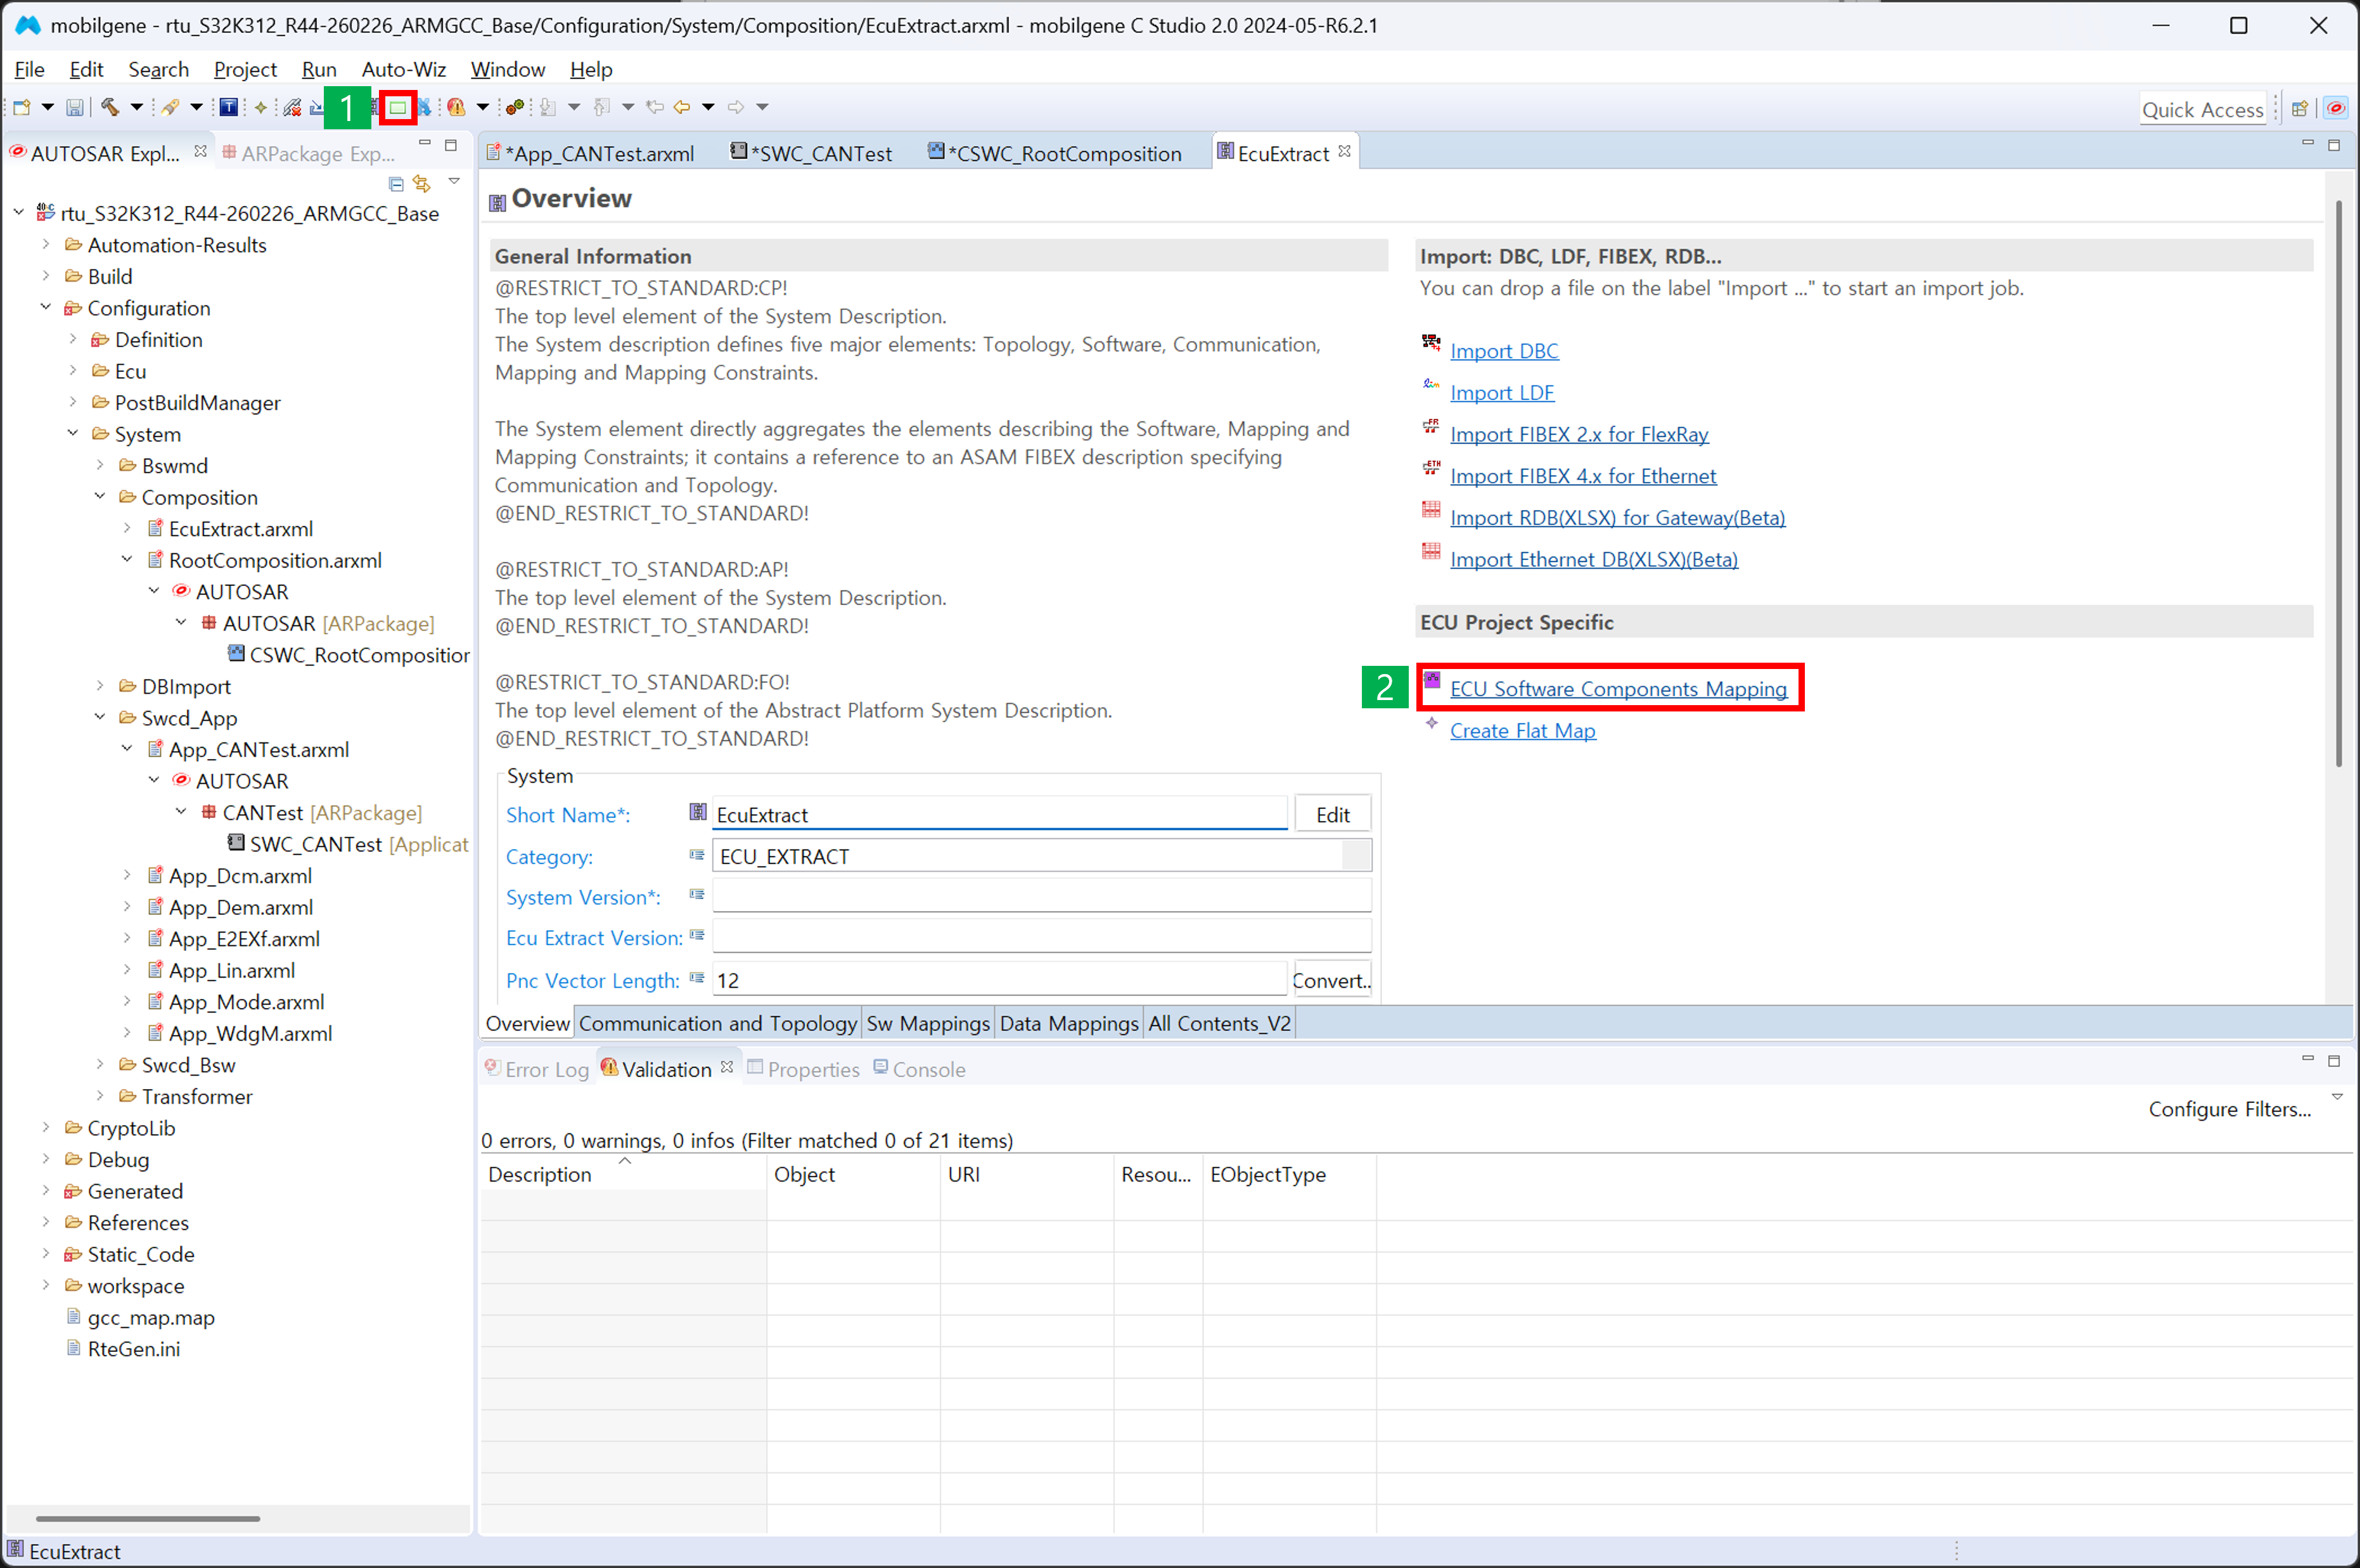Save the file with the floppy disk icon
Screen dimensions: 2360x1568
click(x=75, y=107)
